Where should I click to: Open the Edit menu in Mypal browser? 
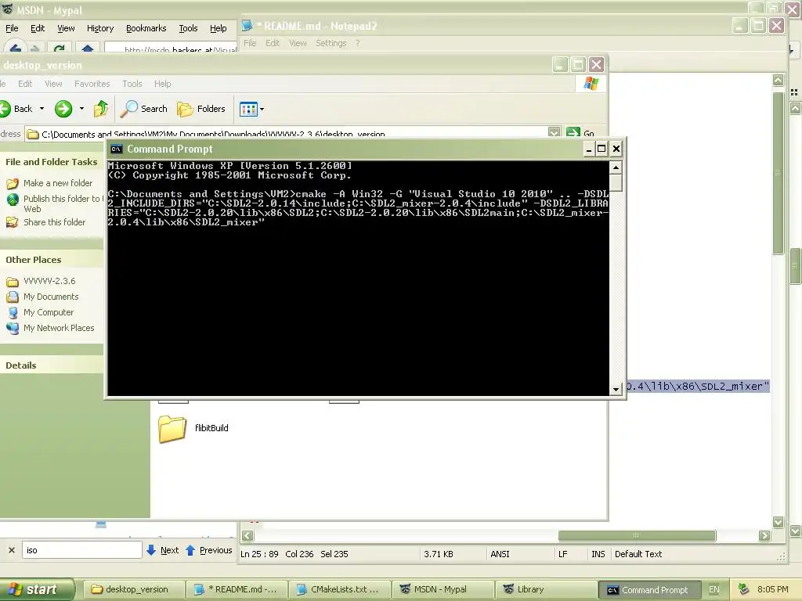[x=38, y=28]
